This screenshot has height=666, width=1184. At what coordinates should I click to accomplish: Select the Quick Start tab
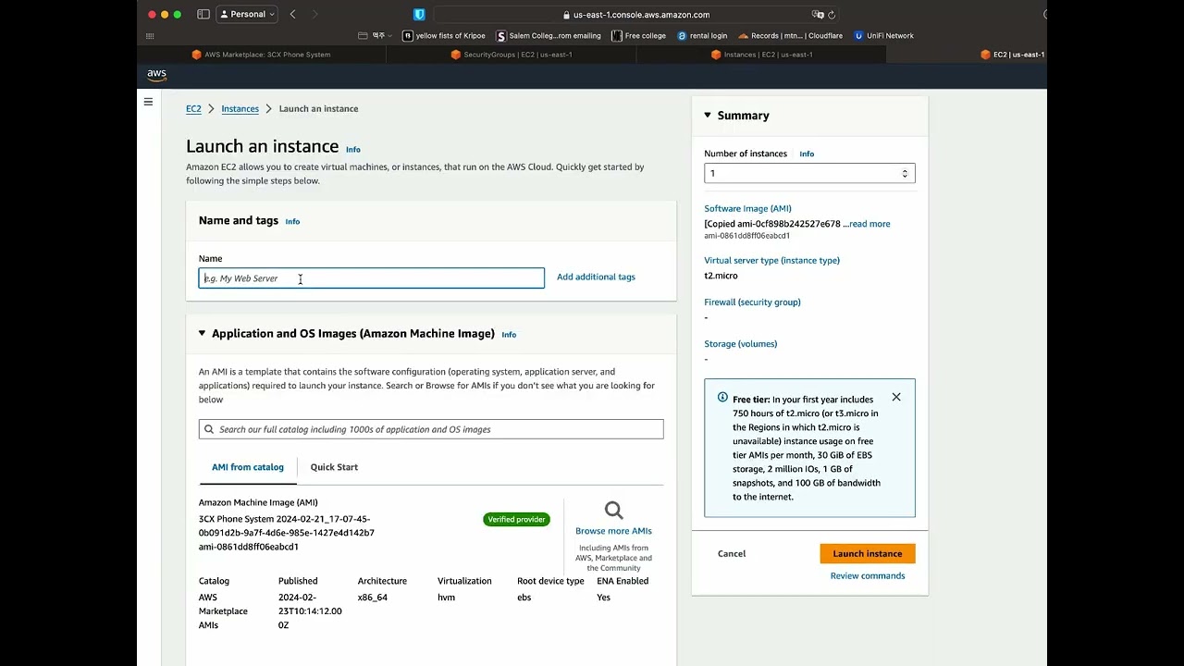pos(334,467)
